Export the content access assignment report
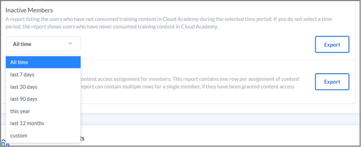This screenshot has height=147, width=361. click(332, 82)
